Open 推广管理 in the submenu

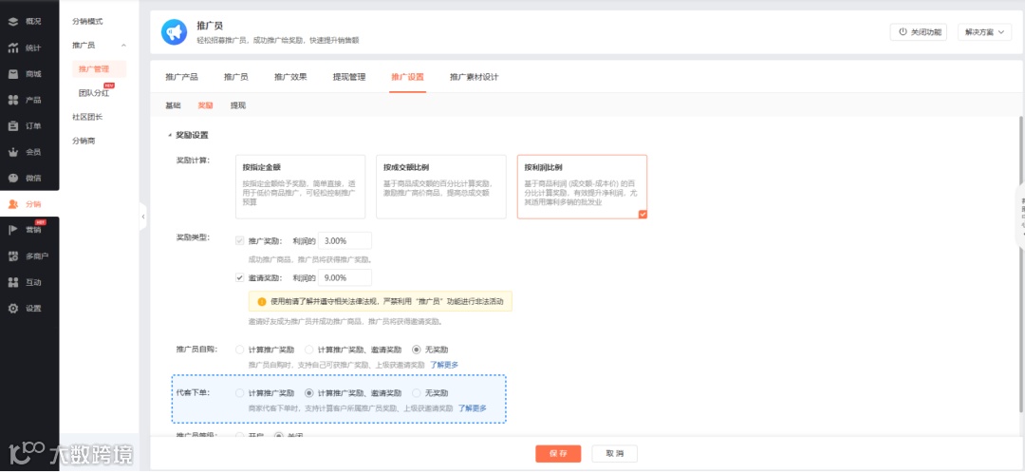coord(93,68)
